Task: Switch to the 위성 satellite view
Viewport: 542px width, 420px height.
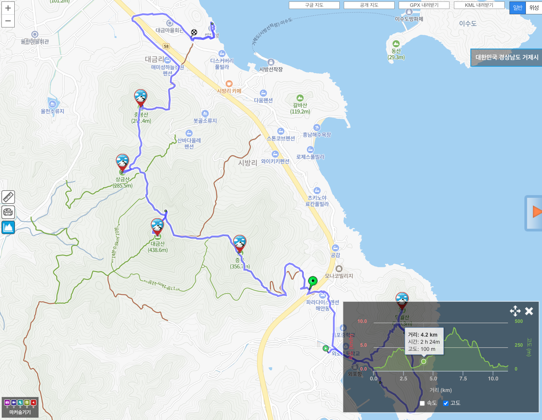Action: click(x=534, y=8)
